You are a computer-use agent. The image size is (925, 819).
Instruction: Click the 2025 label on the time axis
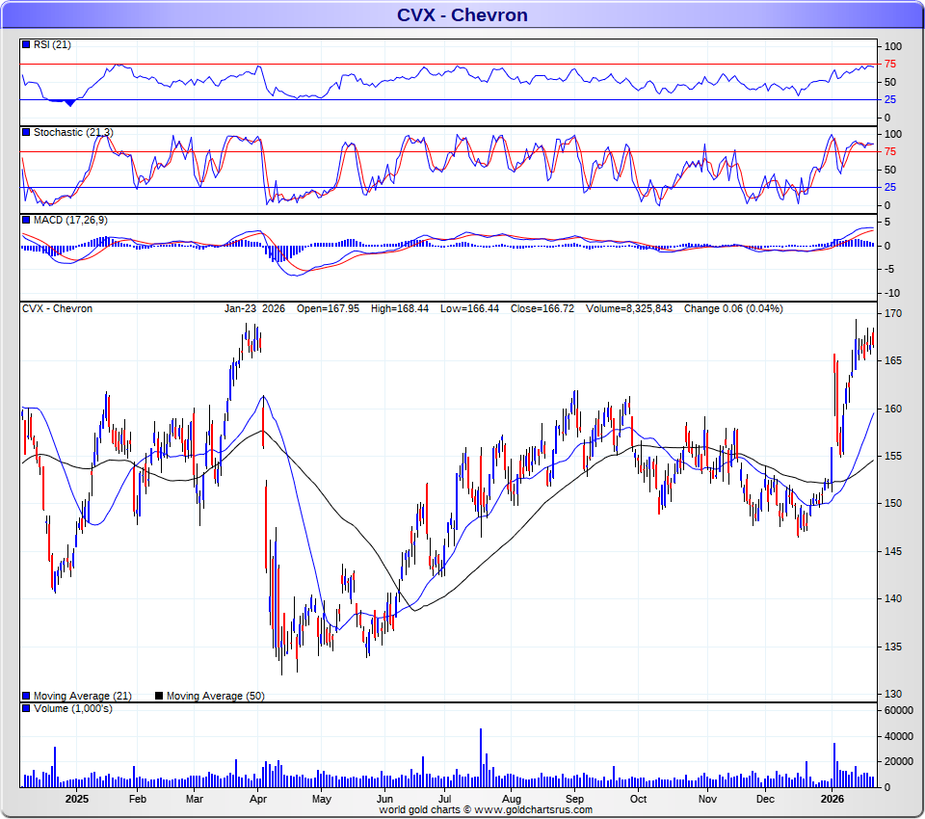(77, 799)
